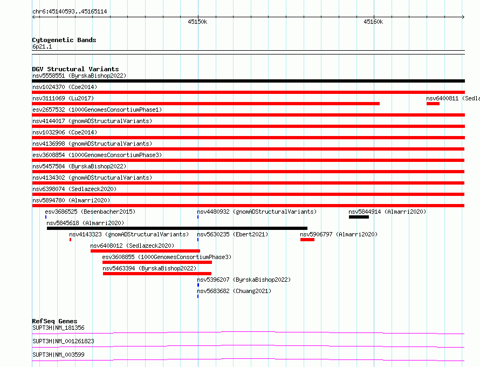Screen dimensions: 480x367
Task: Click the red bar of nsv1024370
Action: coord(248,92)
